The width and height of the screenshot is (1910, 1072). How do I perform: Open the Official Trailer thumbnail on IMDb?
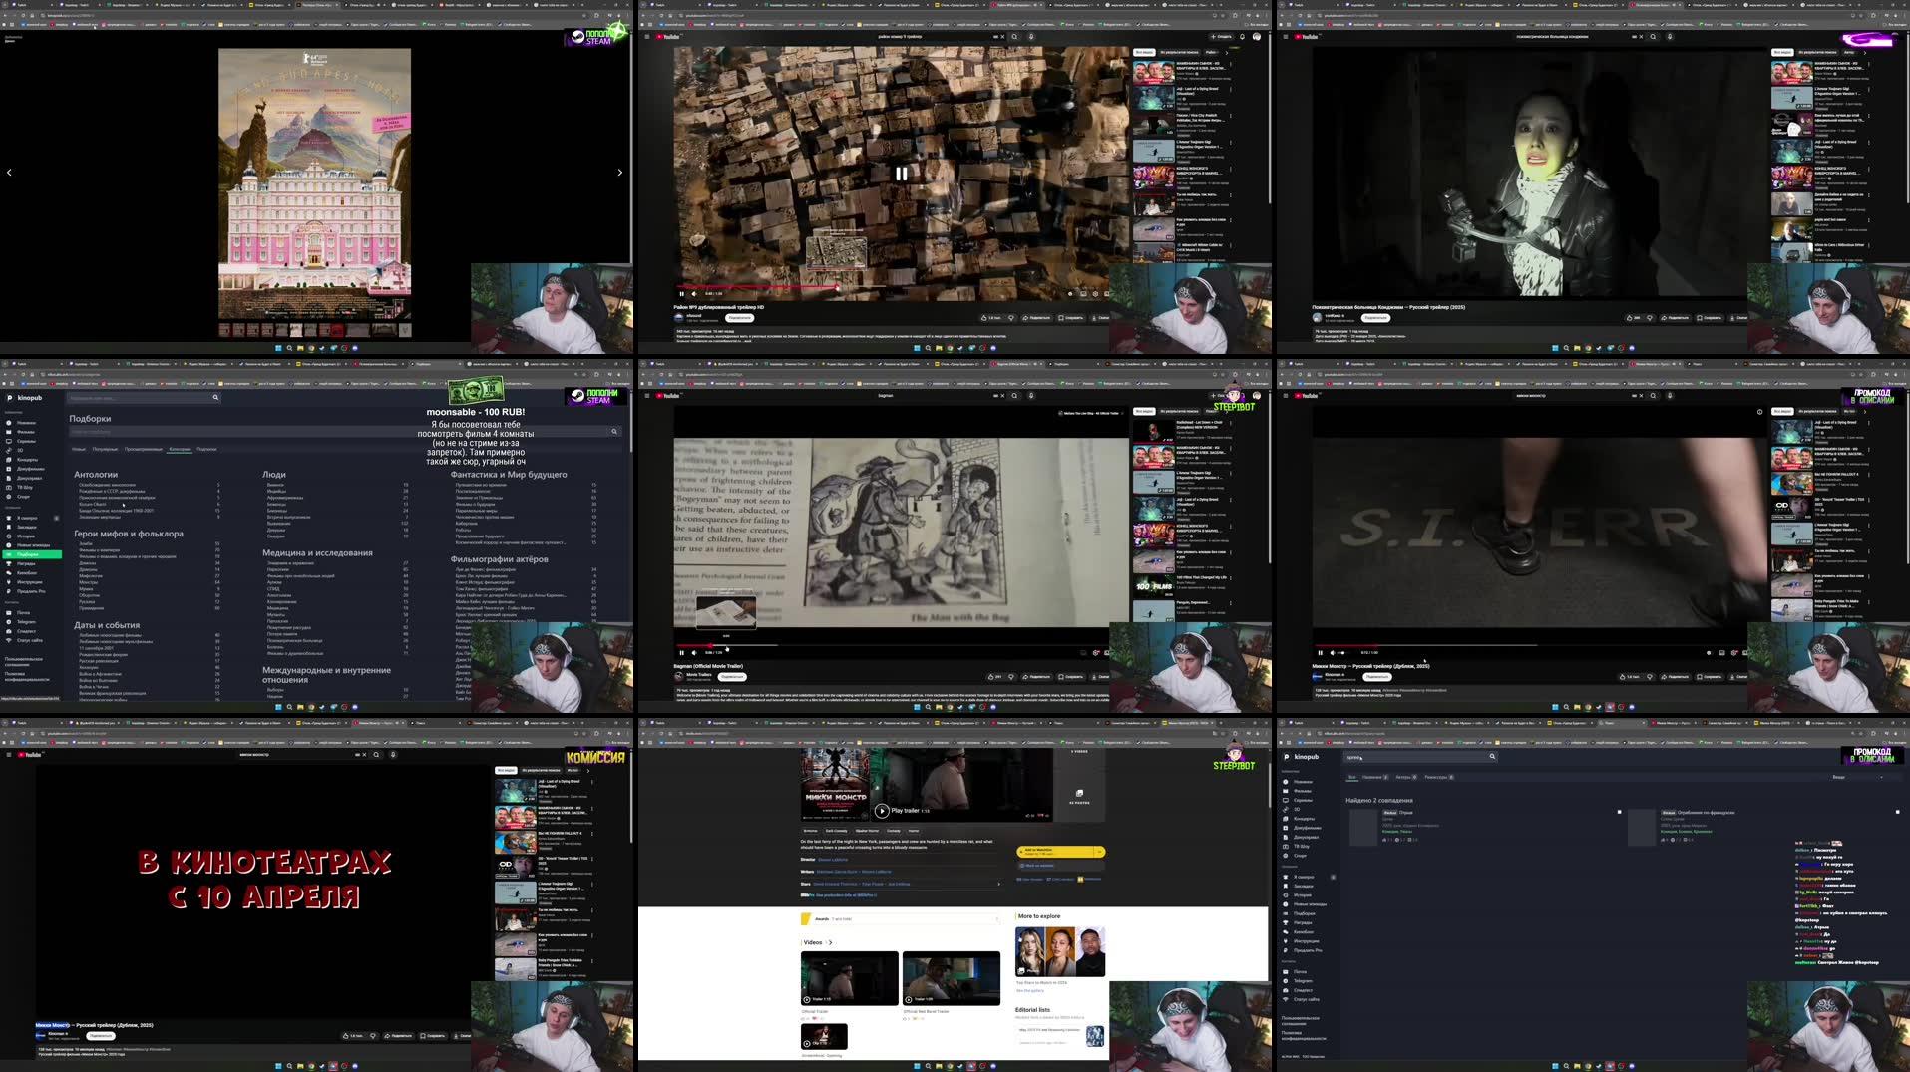click(x=849, y=977)
